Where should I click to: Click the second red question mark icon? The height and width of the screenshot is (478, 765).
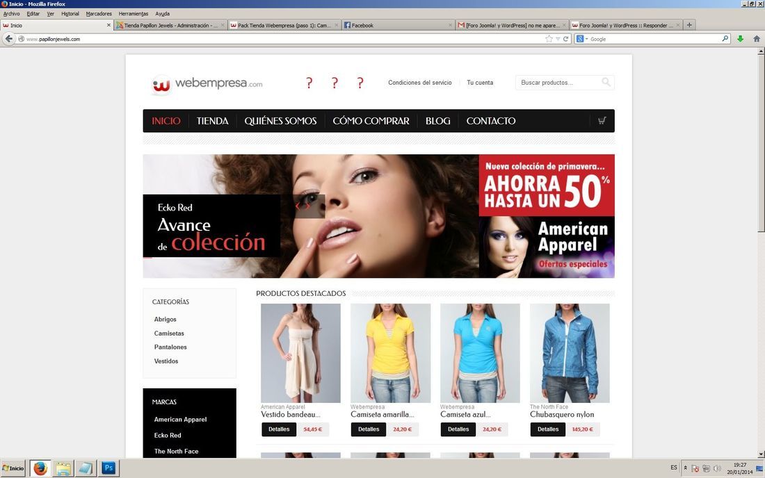tap(335, 83)
